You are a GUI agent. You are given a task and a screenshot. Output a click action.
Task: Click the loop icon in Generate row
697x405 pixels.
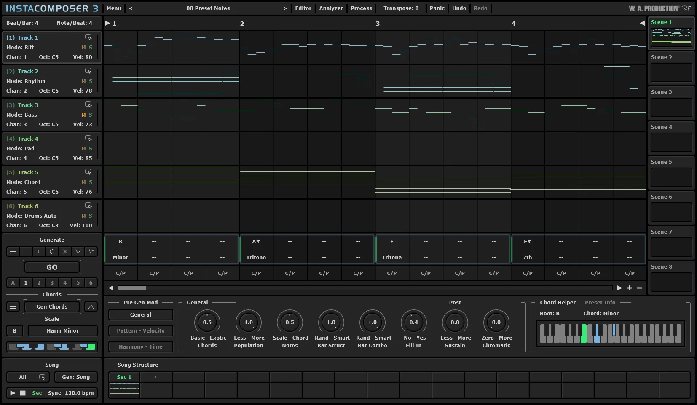pos(52,252)
